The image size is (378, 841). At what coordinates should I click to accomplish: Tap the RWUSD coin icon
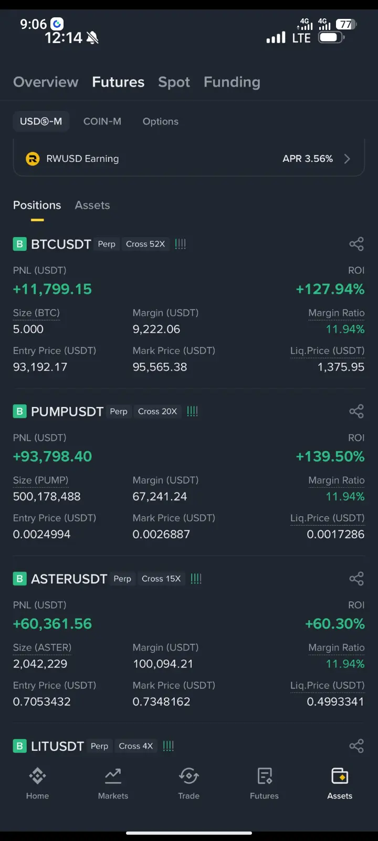(33, 159)
